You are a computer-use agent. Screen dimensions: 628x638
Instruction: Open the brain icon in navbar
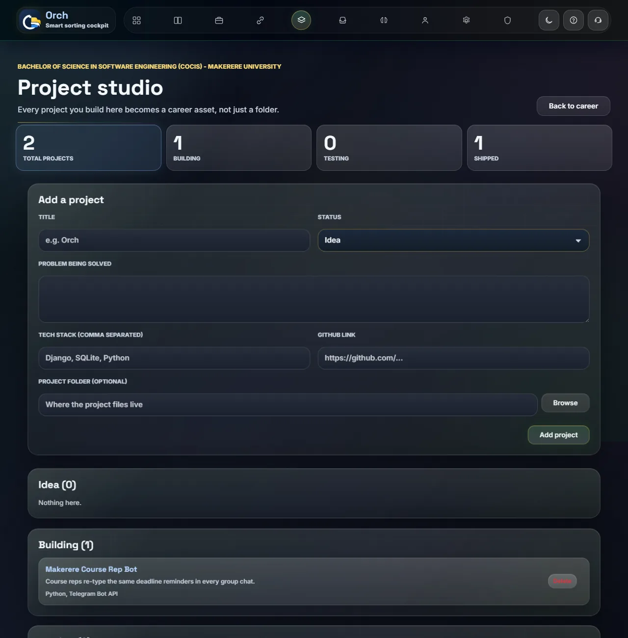click(384, 20)
